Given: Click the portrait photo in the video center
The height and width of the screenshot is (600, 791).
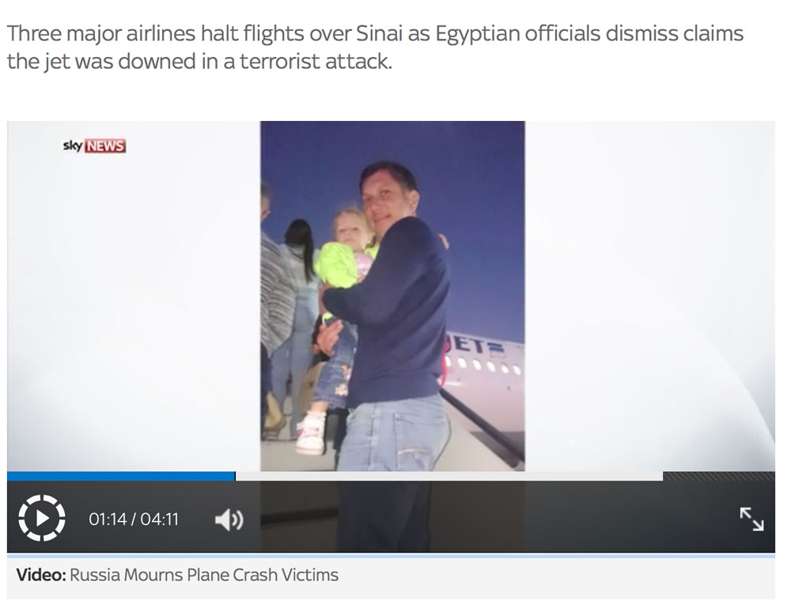Looking at the screenshot, I should tap(392, 296).
